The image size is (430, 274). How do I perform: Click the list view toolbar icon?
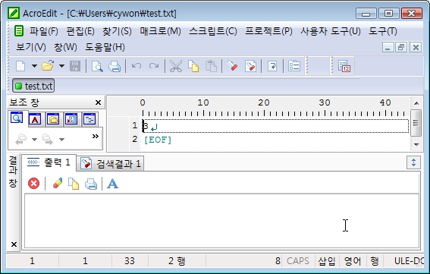[x=294, y=66]
